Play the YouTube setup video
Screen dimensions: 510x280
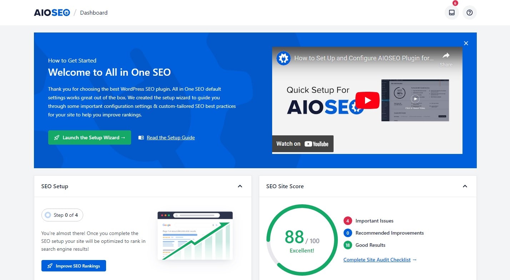click(x=367, y=100)
